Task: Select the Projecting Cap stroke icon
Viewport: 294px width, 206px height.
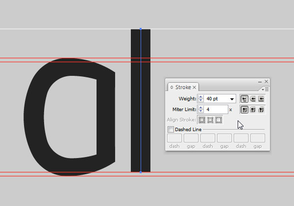Action: tap(261, 99)
